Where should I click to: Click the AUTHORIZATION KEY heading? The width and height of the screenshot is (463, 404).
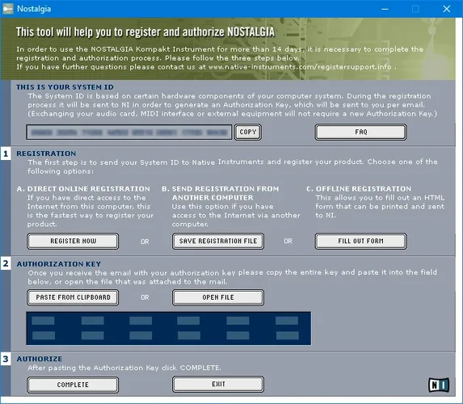(x=59, y=264)
